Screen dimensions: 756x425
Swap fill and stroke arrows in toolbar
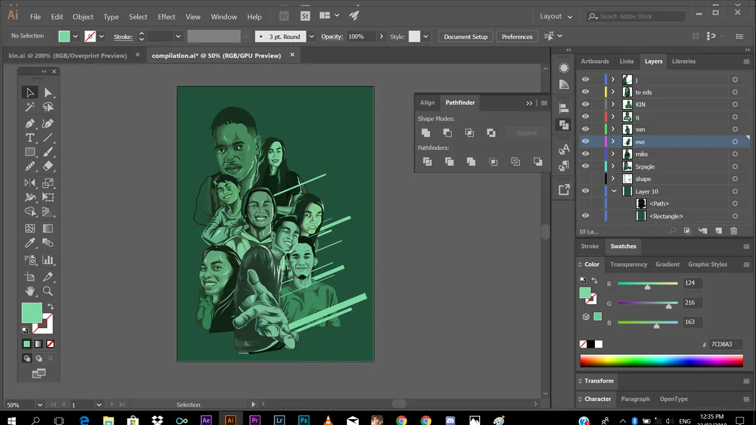tap(50, 306)
